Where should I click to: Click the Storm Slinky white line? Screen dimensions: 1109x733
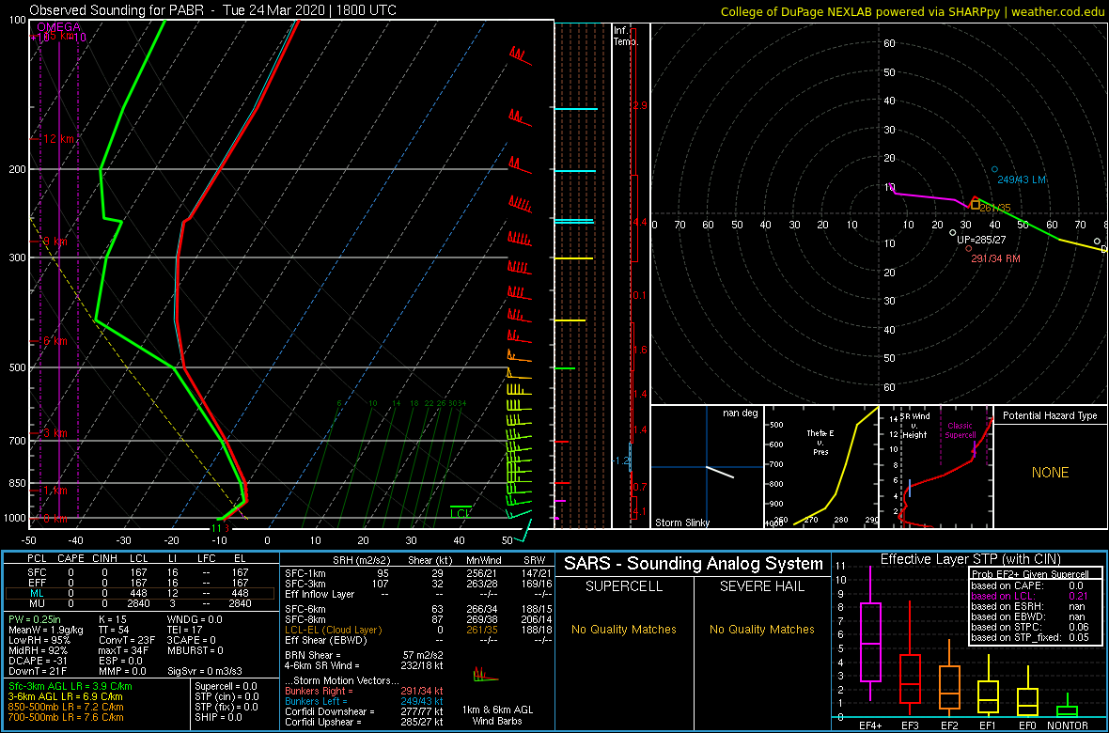[720, 472]
